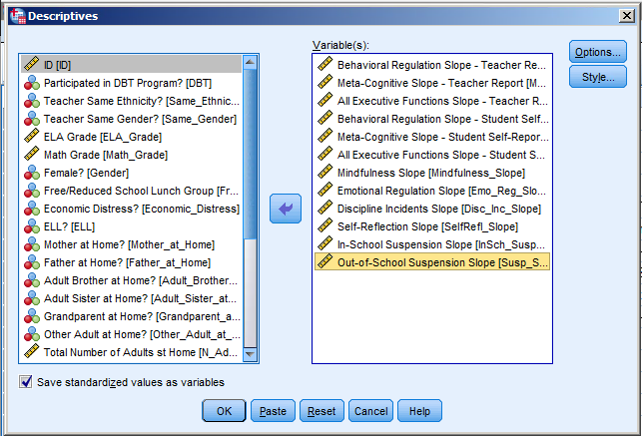Screen dimensions: 642x436
Task: Click the nominal icon beside Teacher Same Ethnicity?
Action: [32, 101]
